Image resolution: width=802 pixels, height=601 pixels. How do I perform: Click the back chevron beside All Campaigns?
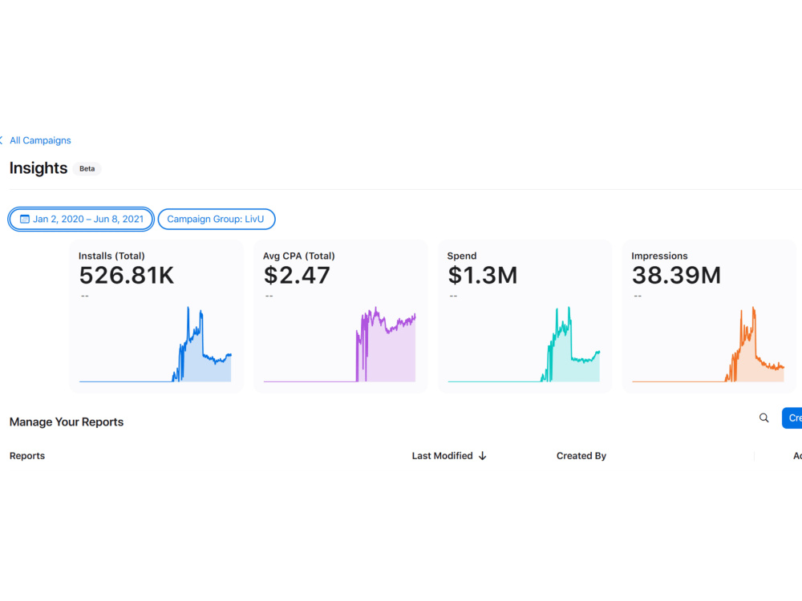click(x=2, y=140)
